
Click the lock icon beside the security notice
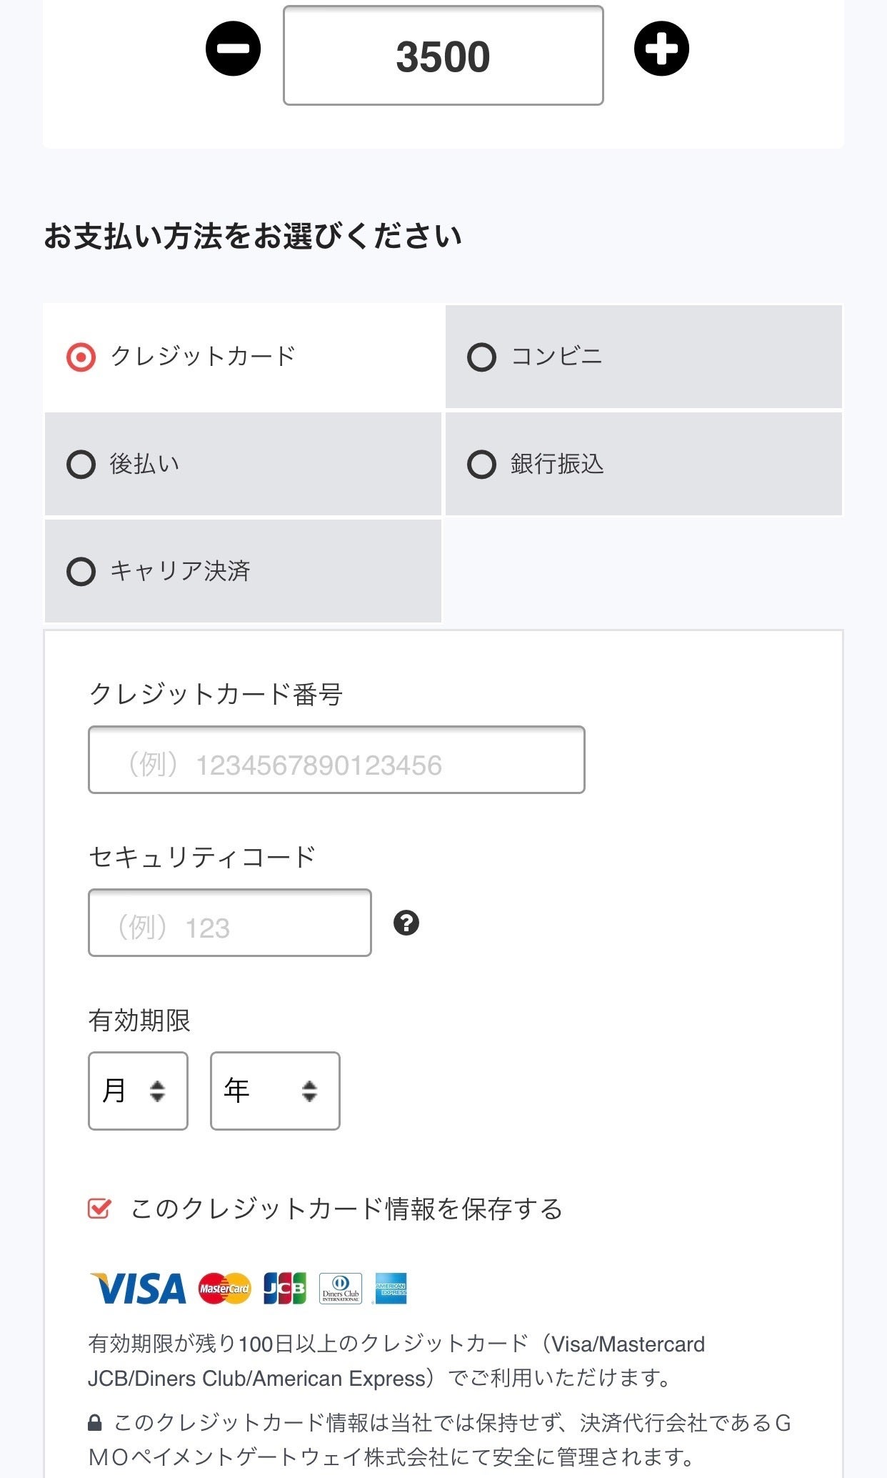pos(95,1423)
